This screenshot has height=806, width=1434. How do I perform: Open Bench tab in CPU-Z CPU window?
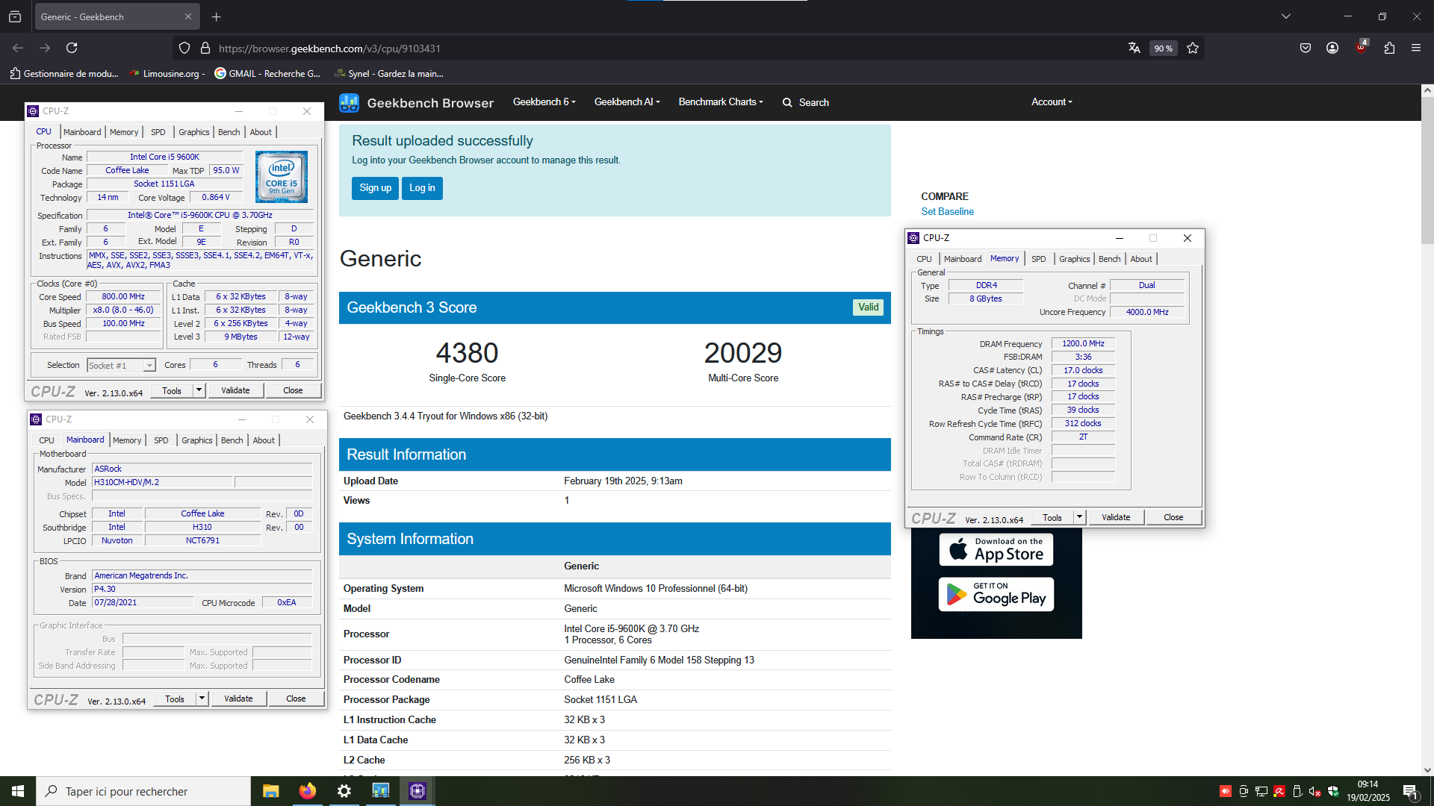(229, 132)
